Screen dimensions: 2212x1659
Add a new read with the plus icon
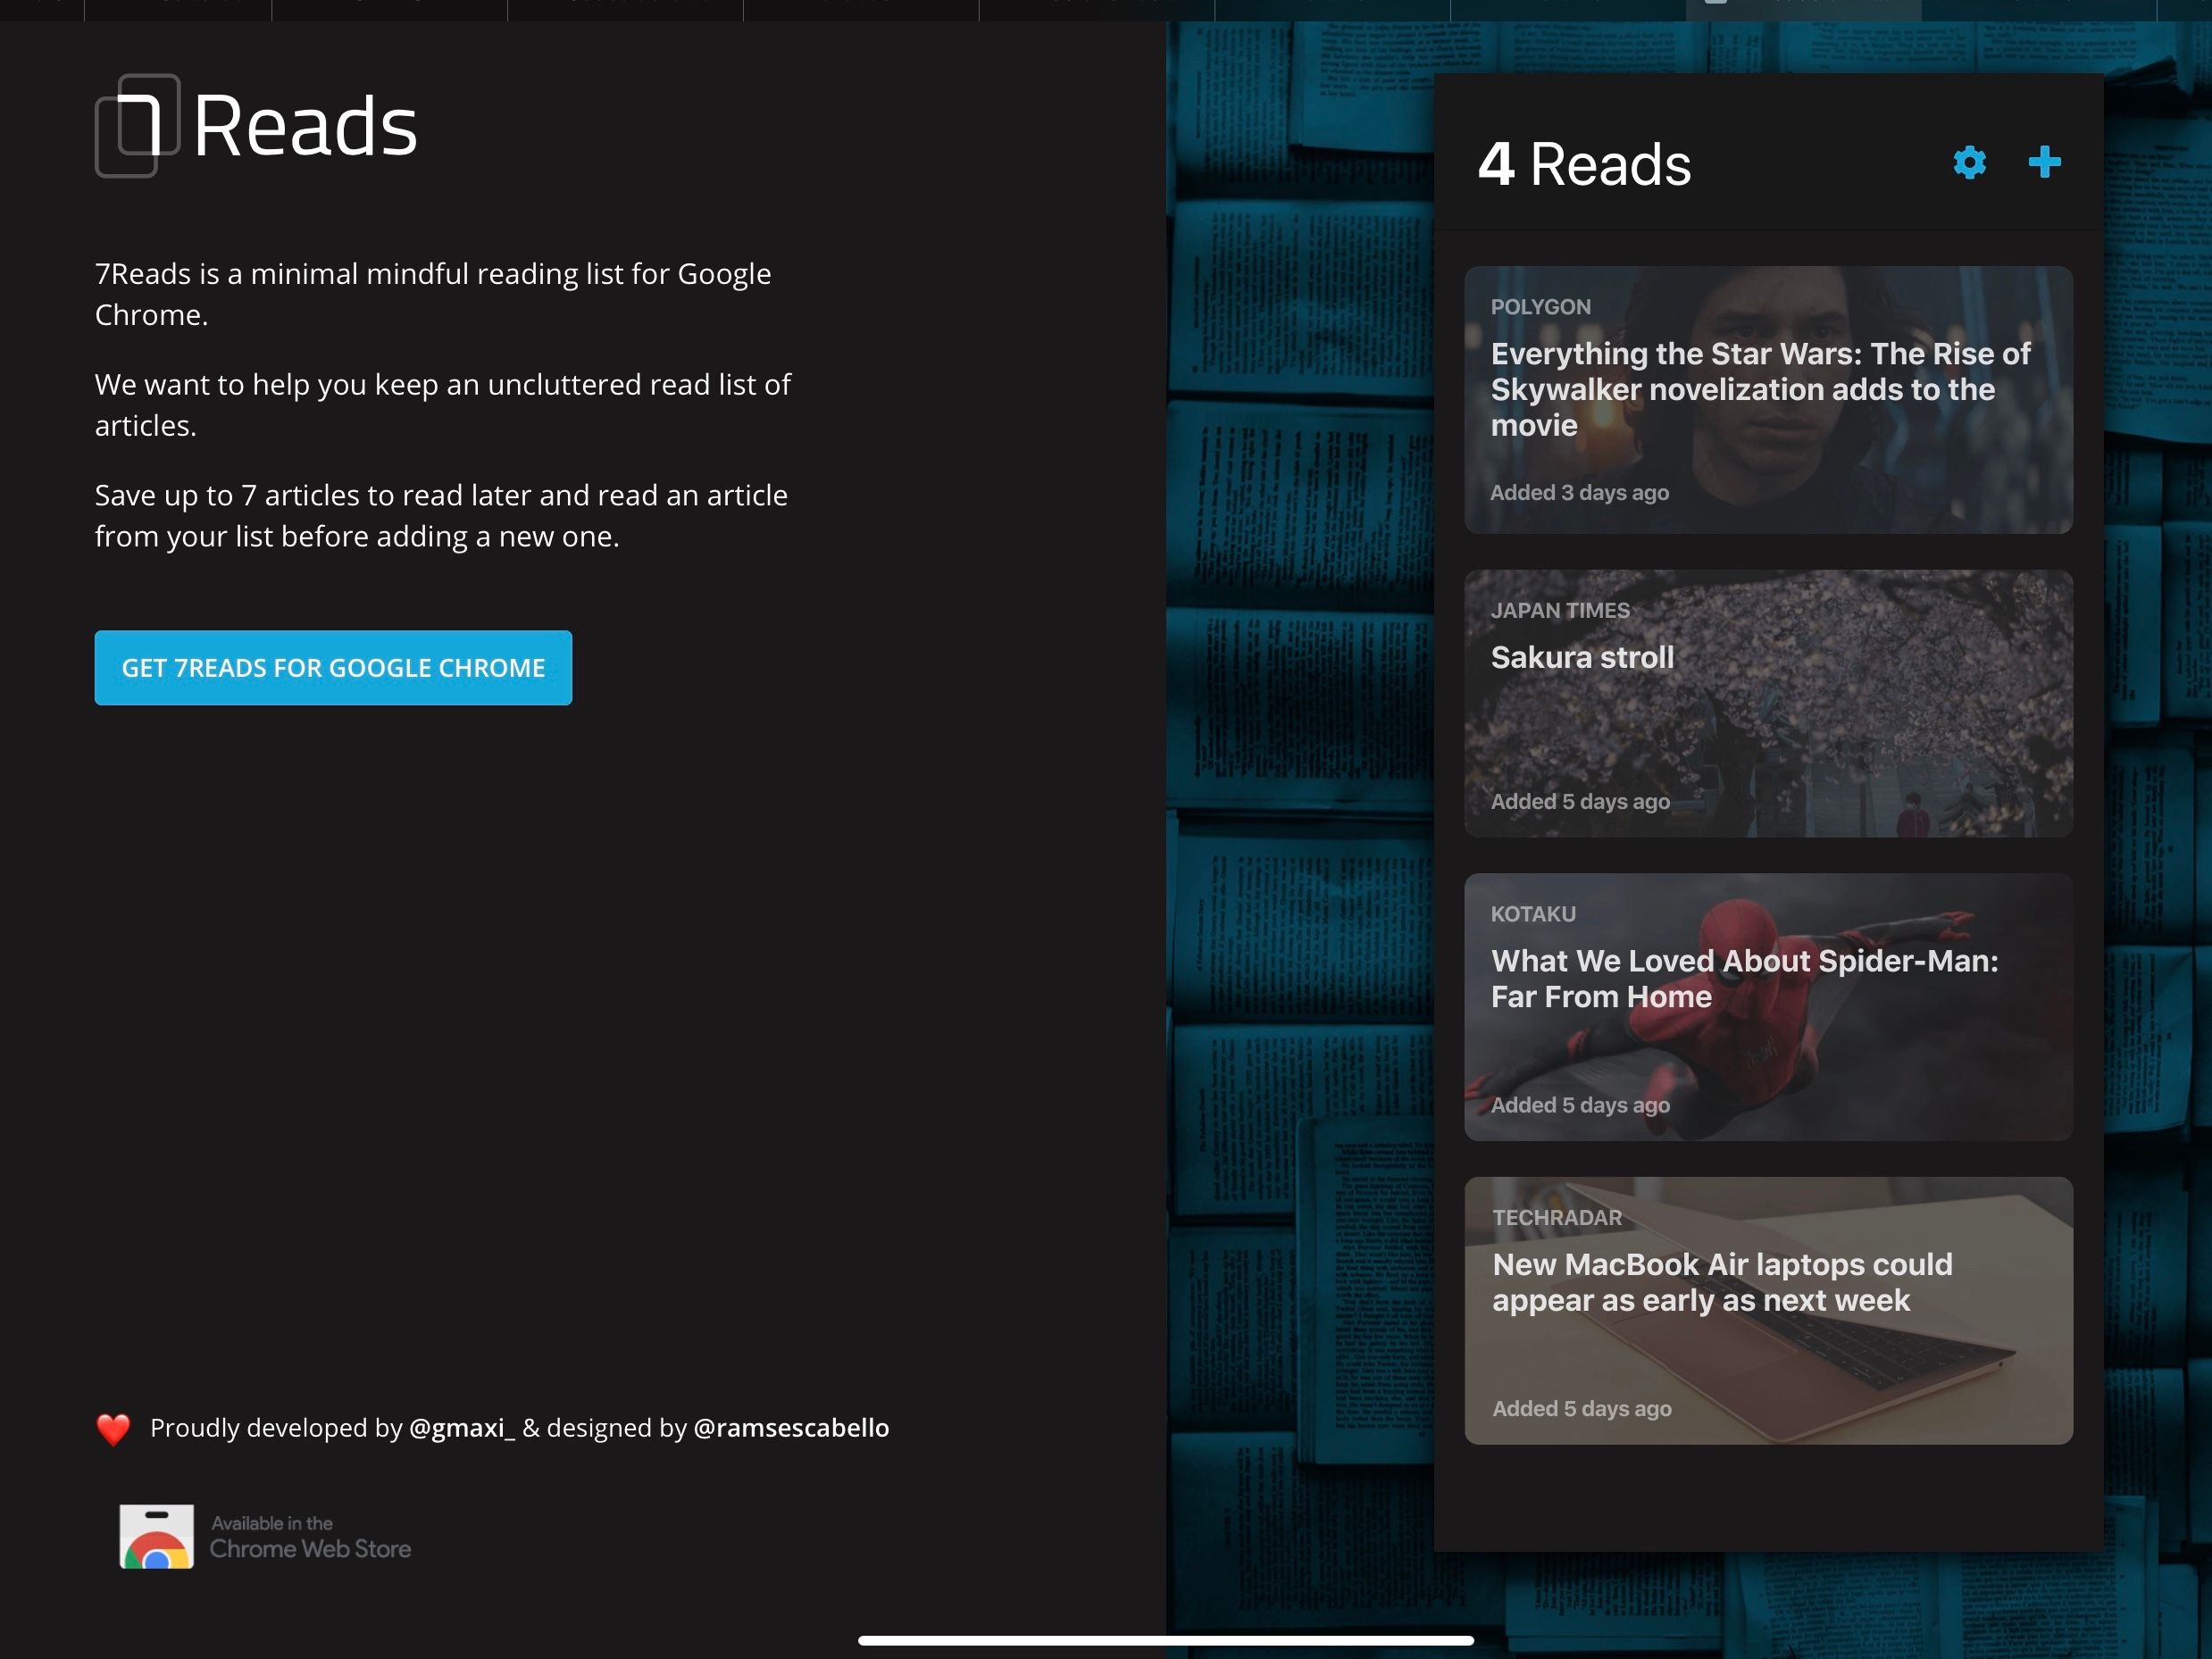point(2044,162)
